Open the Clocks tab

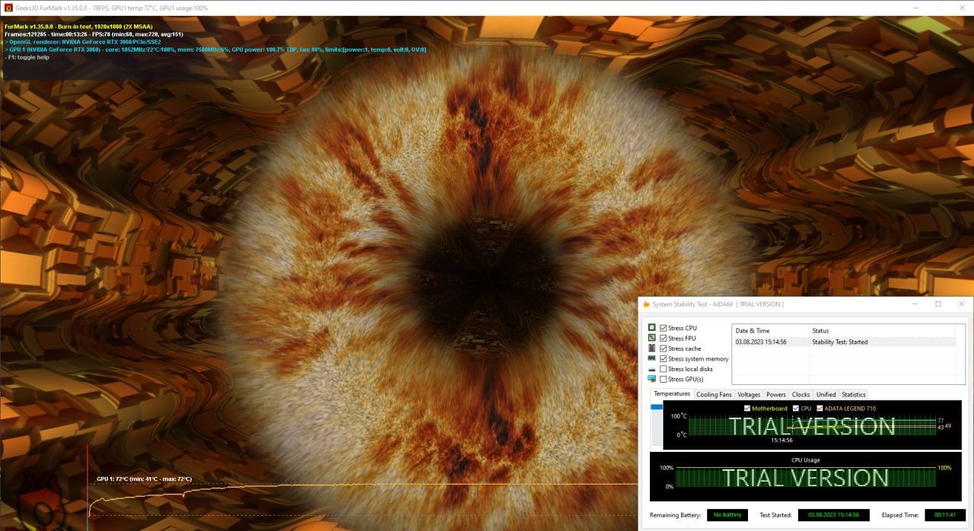coord(801,395)
